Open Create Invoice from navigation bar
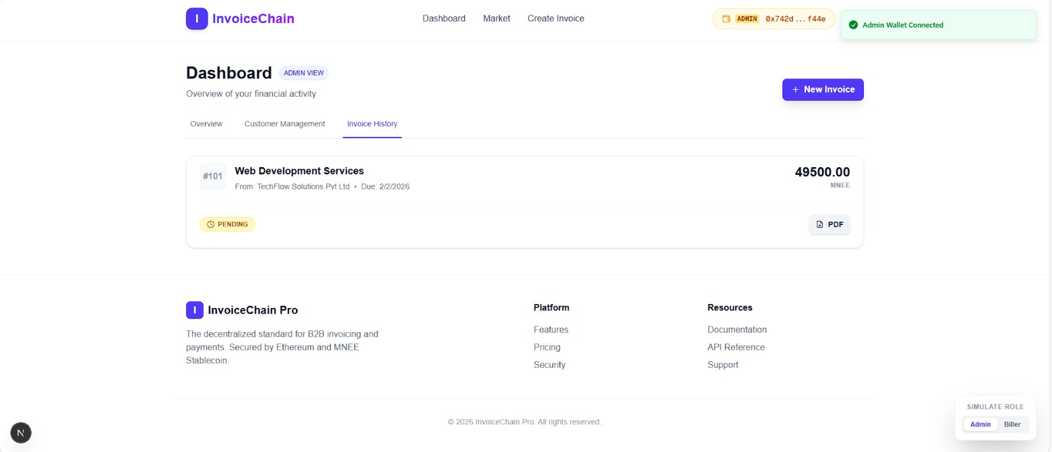The height and width of the screenshot is (452, 1052). (556, 18)
